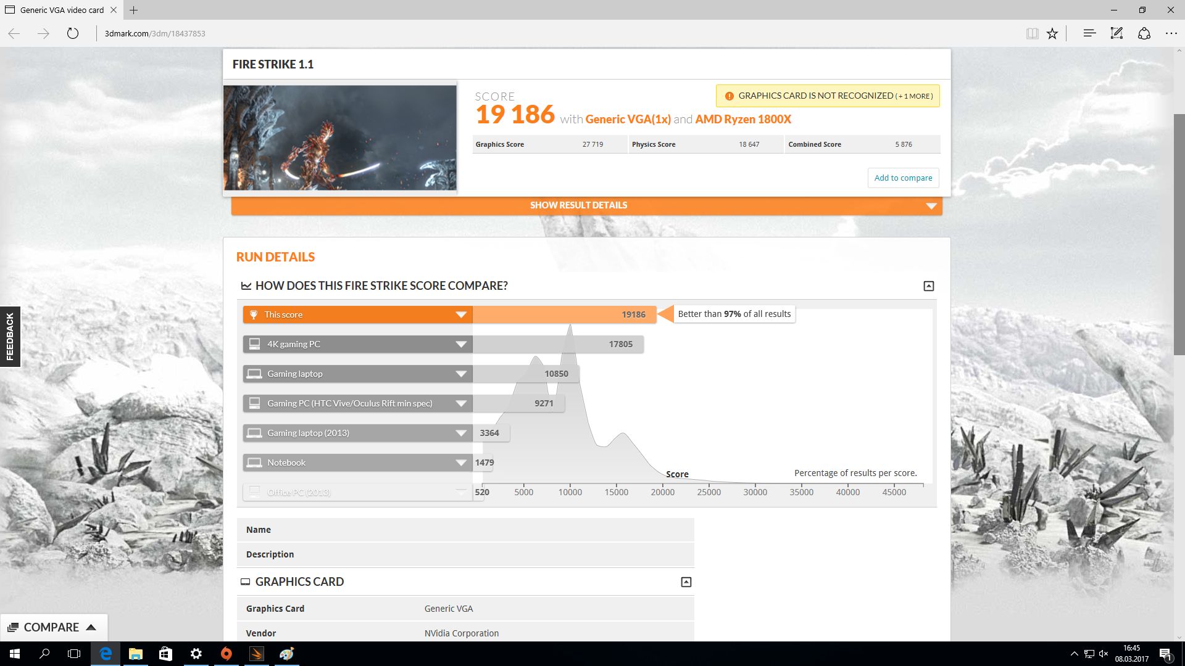This screenshot has height=666, width=1185.
Task: Collapse the score comparison section
Action: 928,286
